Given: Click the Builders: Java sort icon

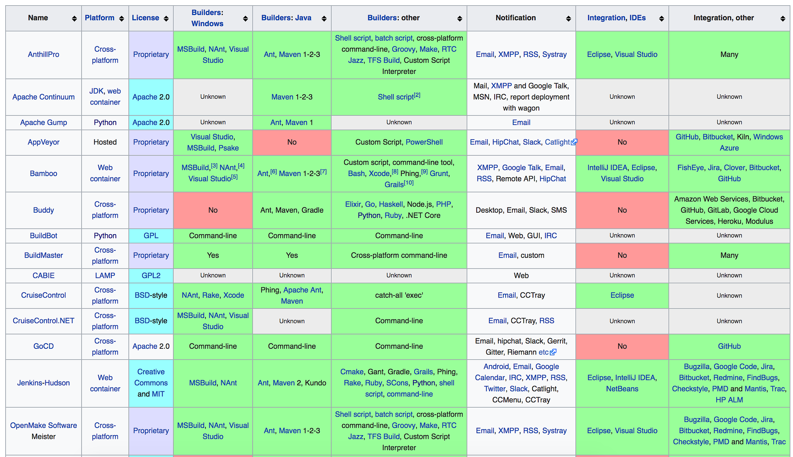Looking at the screenshot, I should tap(324, 18).
